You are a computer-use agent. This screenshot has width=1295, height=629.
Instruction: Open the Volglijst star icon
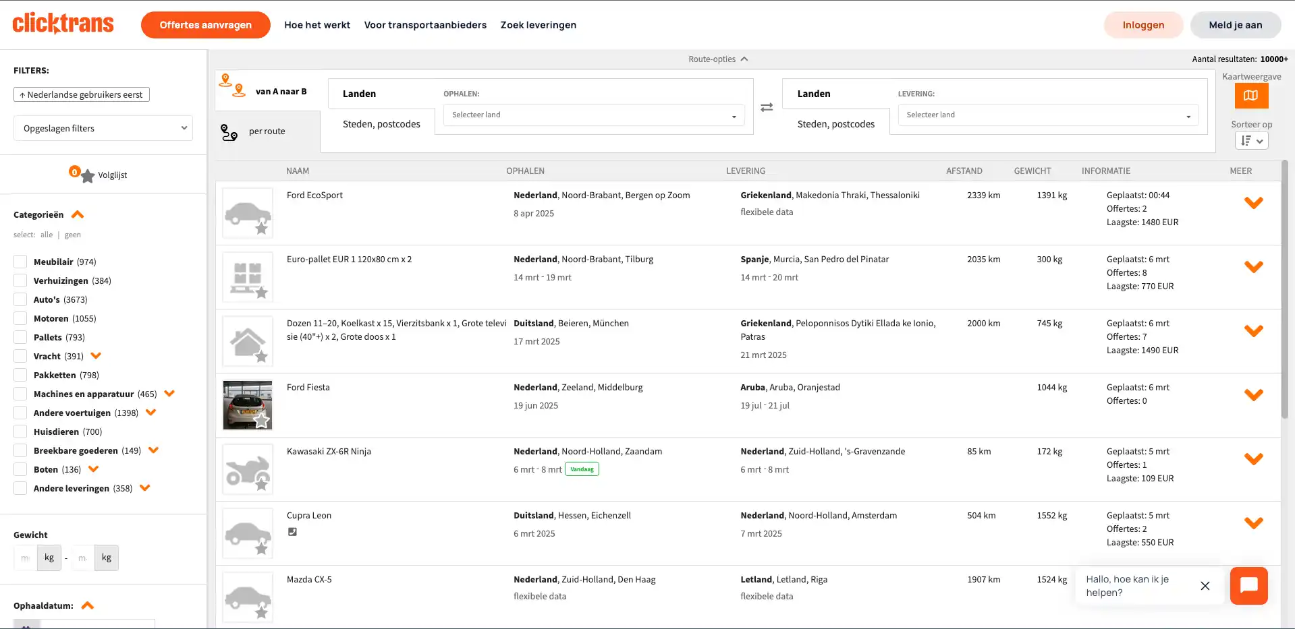tap(87, 176)
